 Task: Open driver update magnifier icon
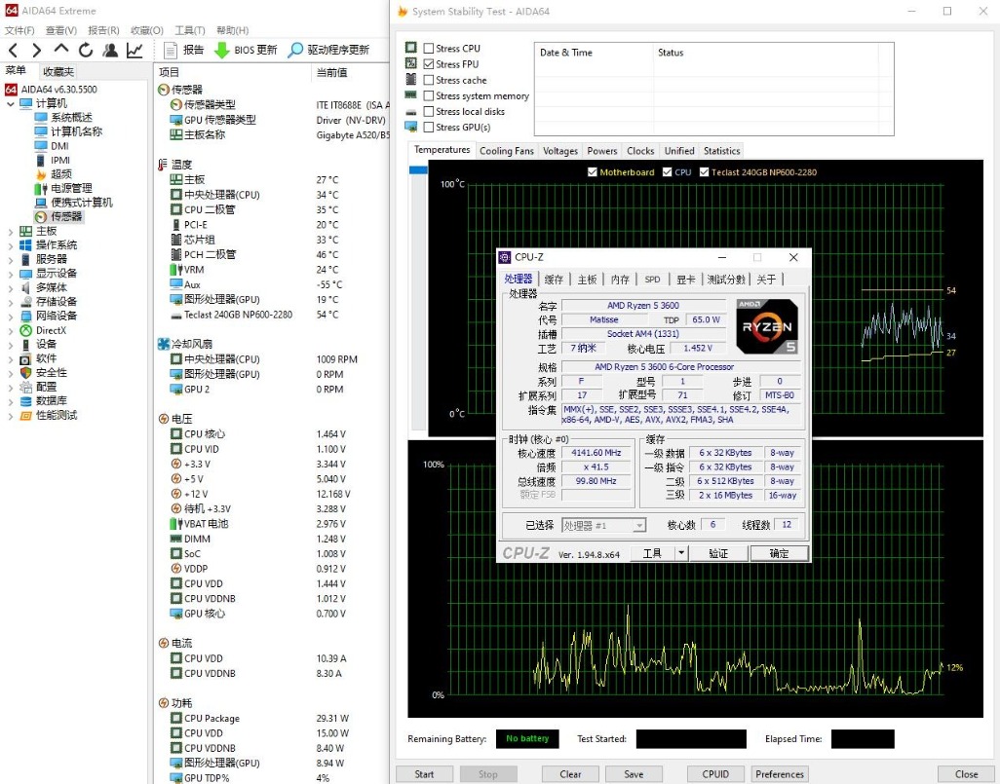[296, 50]
